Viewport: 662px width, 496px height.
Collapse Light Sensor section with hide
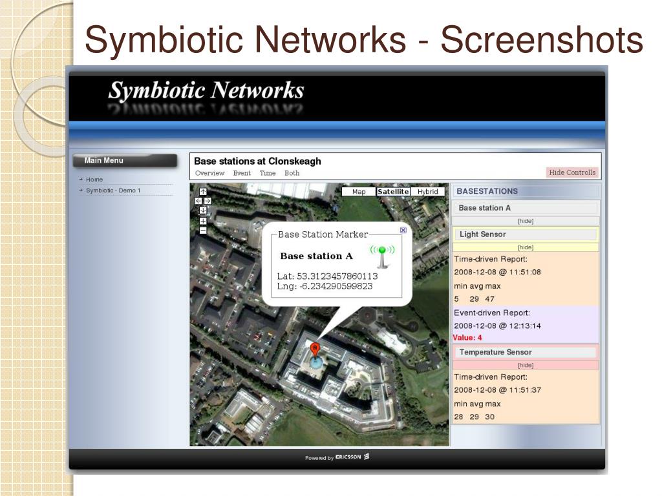click(x=526, y=247)
